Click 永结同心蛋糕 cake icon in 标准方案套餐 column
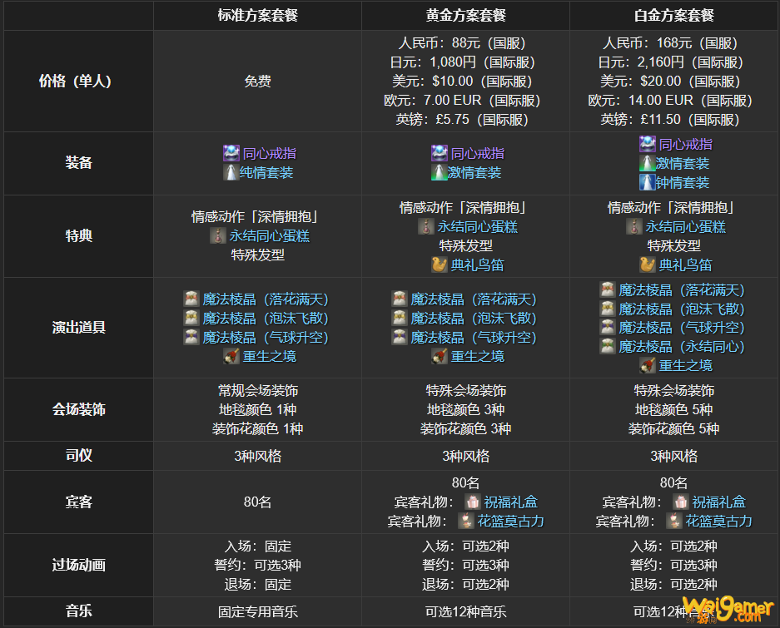This screenshot has width=780, height=628. (x=218, y=235)
